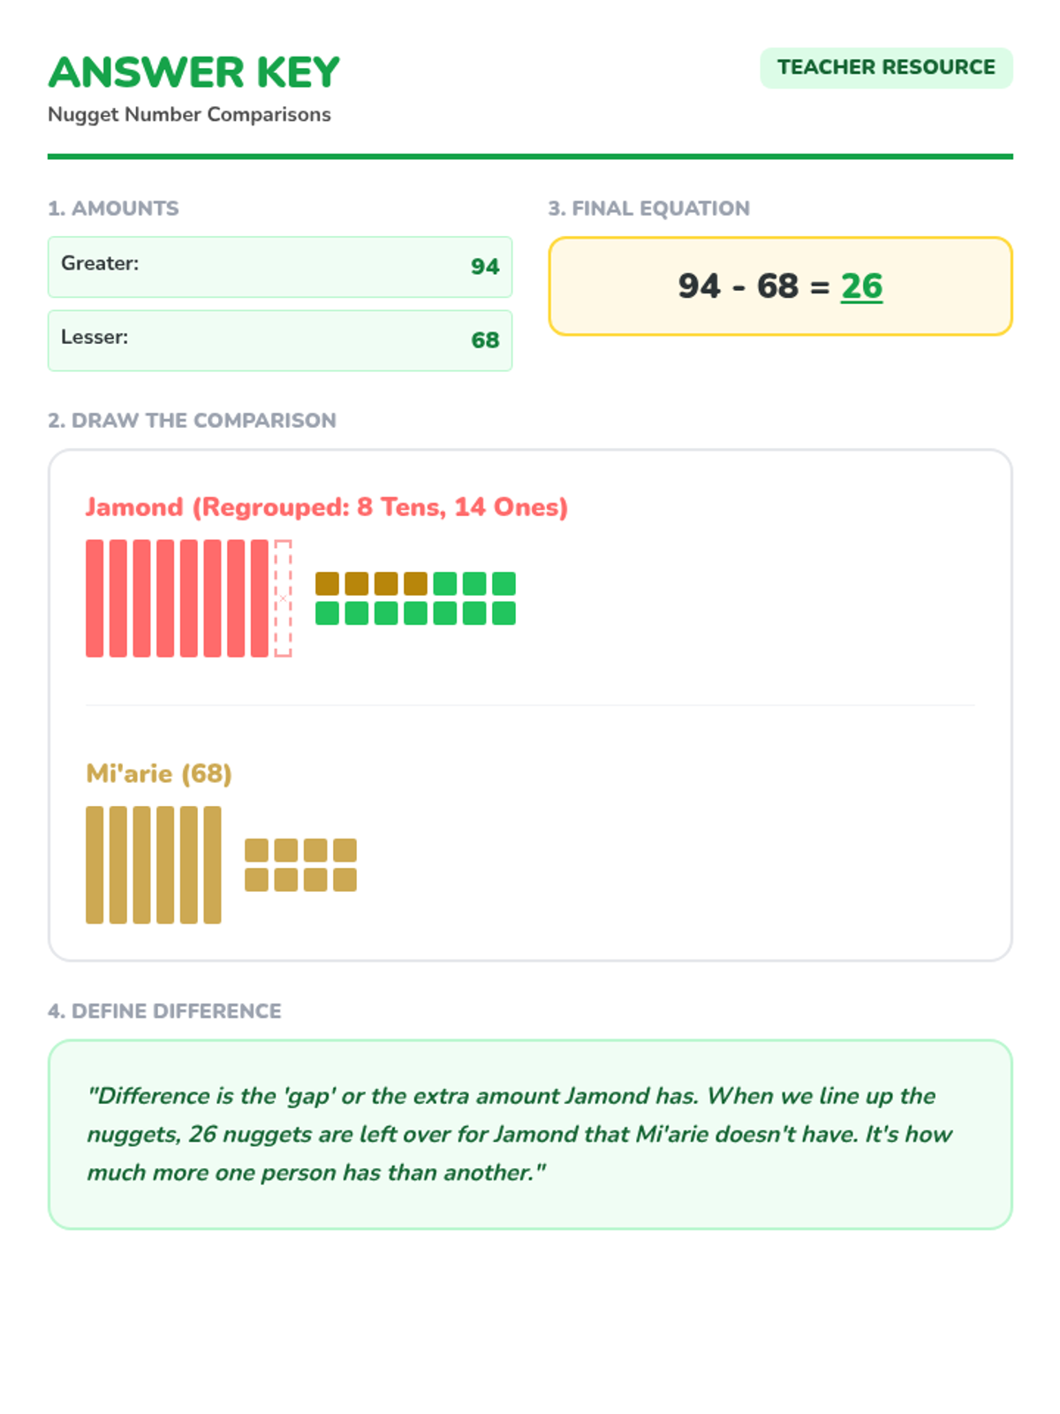The image size is (1060, 1414).
Task: Click Jamond's leftmost red tens bar
Action: click(x=95, y=598)
